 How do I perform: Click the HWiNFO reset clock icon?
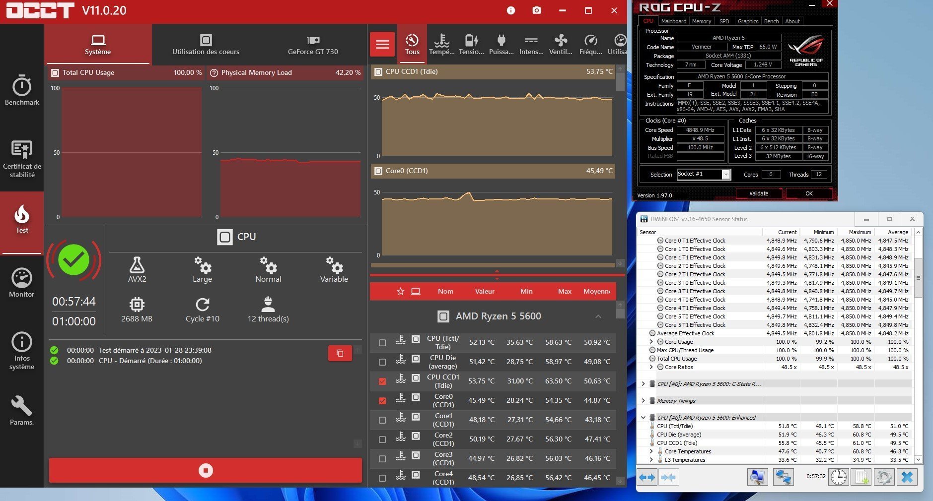pos(838,477)
